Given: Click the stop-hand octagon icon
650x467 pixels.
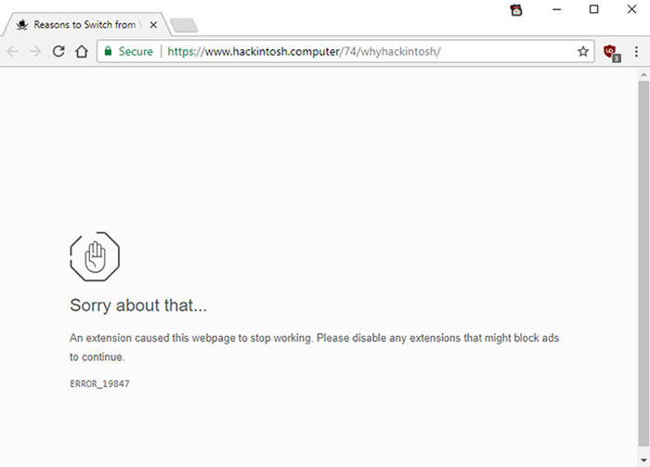Looking at the screenshot, I should pyautogui.click(x=95, y=256).
